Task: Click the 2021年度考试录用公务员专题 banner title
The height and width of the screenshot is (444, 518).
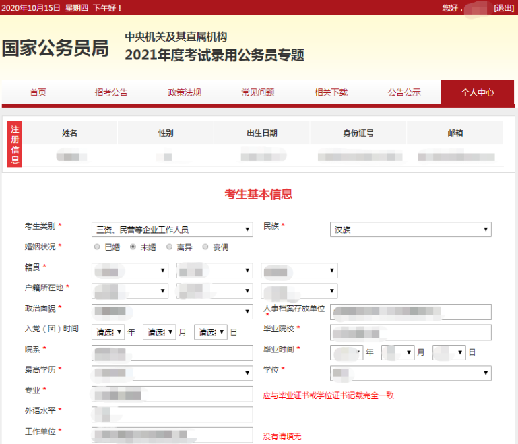Action: click(214, 55)
